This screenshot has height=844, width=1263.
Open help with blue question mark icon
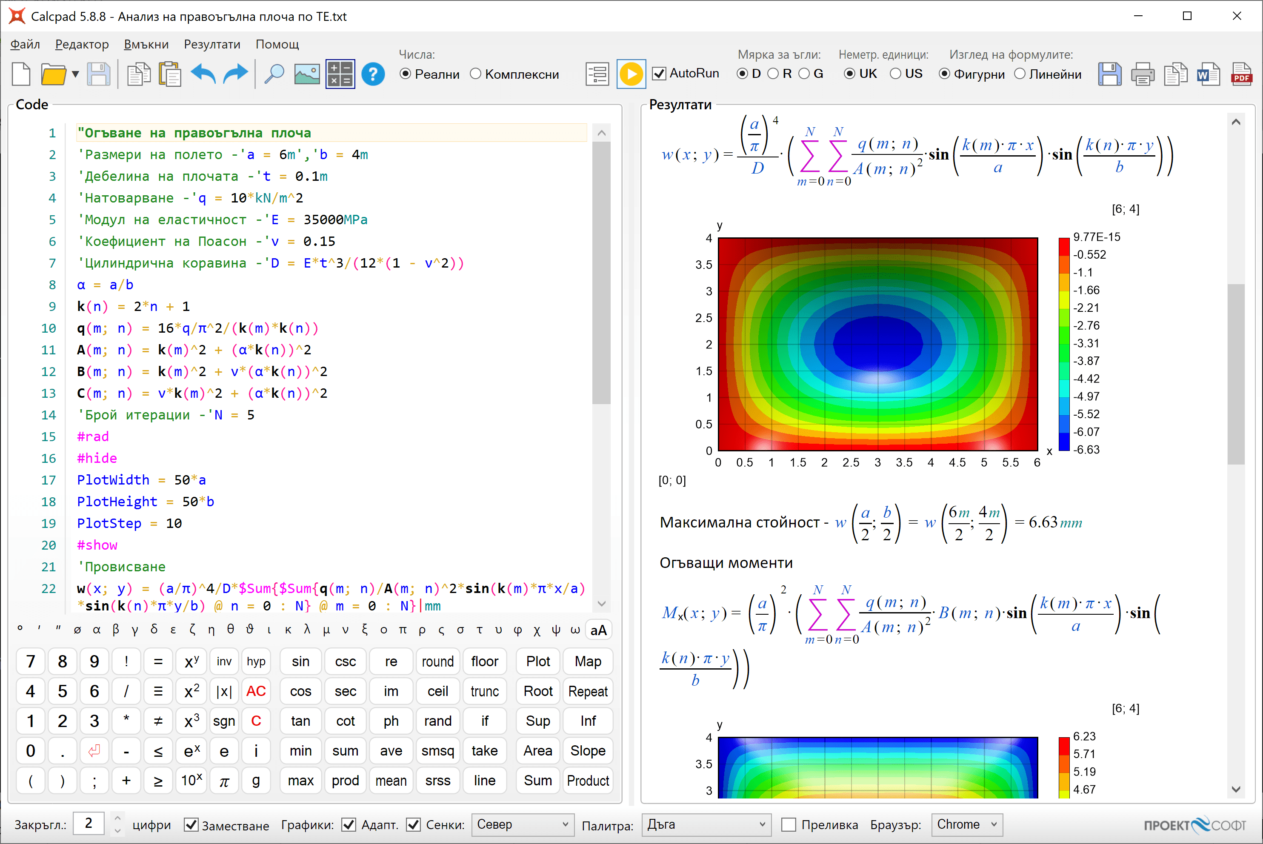click(373, 74)
